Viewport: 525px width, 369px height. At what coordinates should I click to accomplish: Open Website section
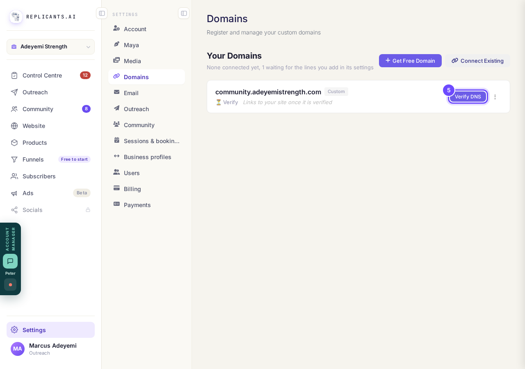tap(50, 126)
